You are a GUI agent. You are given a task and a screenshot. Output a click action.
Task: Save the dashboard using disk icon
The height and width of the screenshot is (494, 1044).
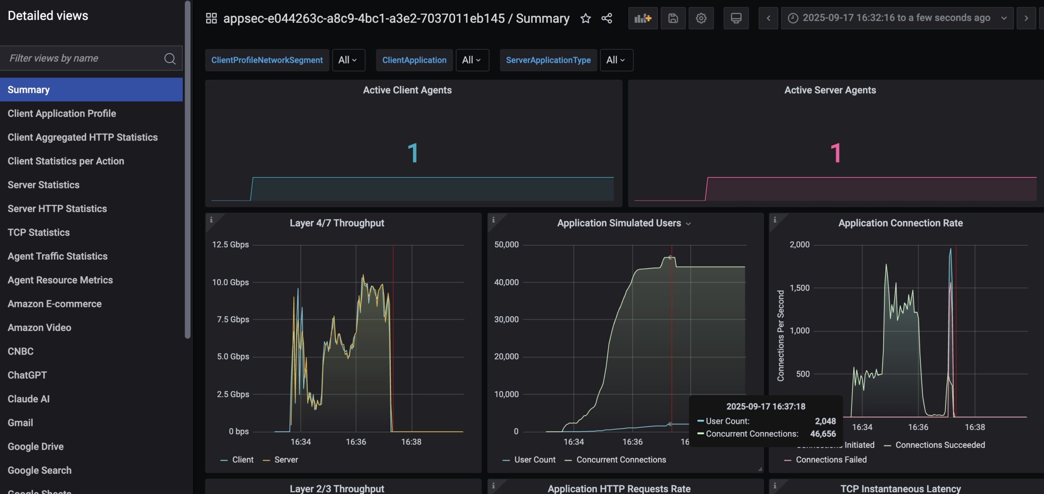tap(673, 18)
